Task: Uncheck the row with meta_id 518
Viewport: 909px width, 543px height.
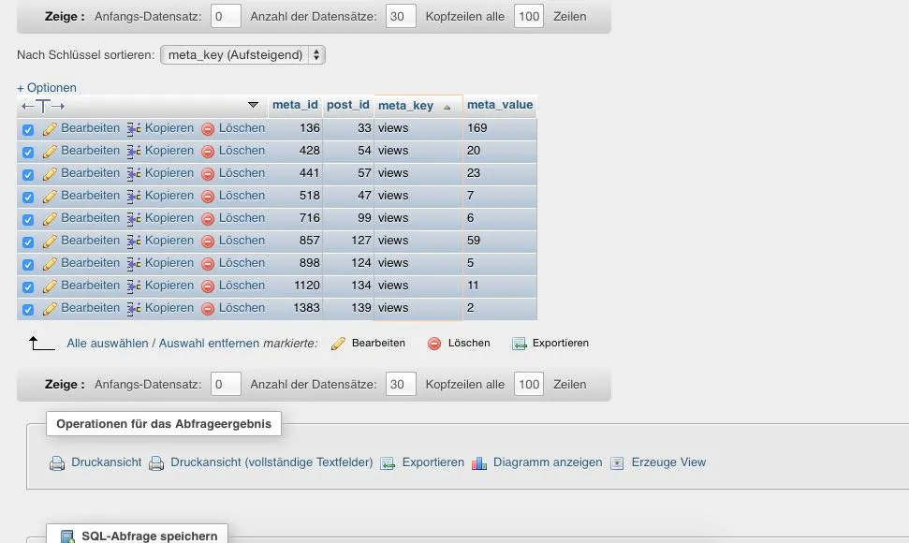Action: pos(28,197)
